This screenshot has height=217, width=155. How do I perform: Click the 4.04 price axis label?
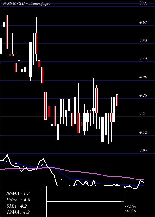[x=143, y=150]
